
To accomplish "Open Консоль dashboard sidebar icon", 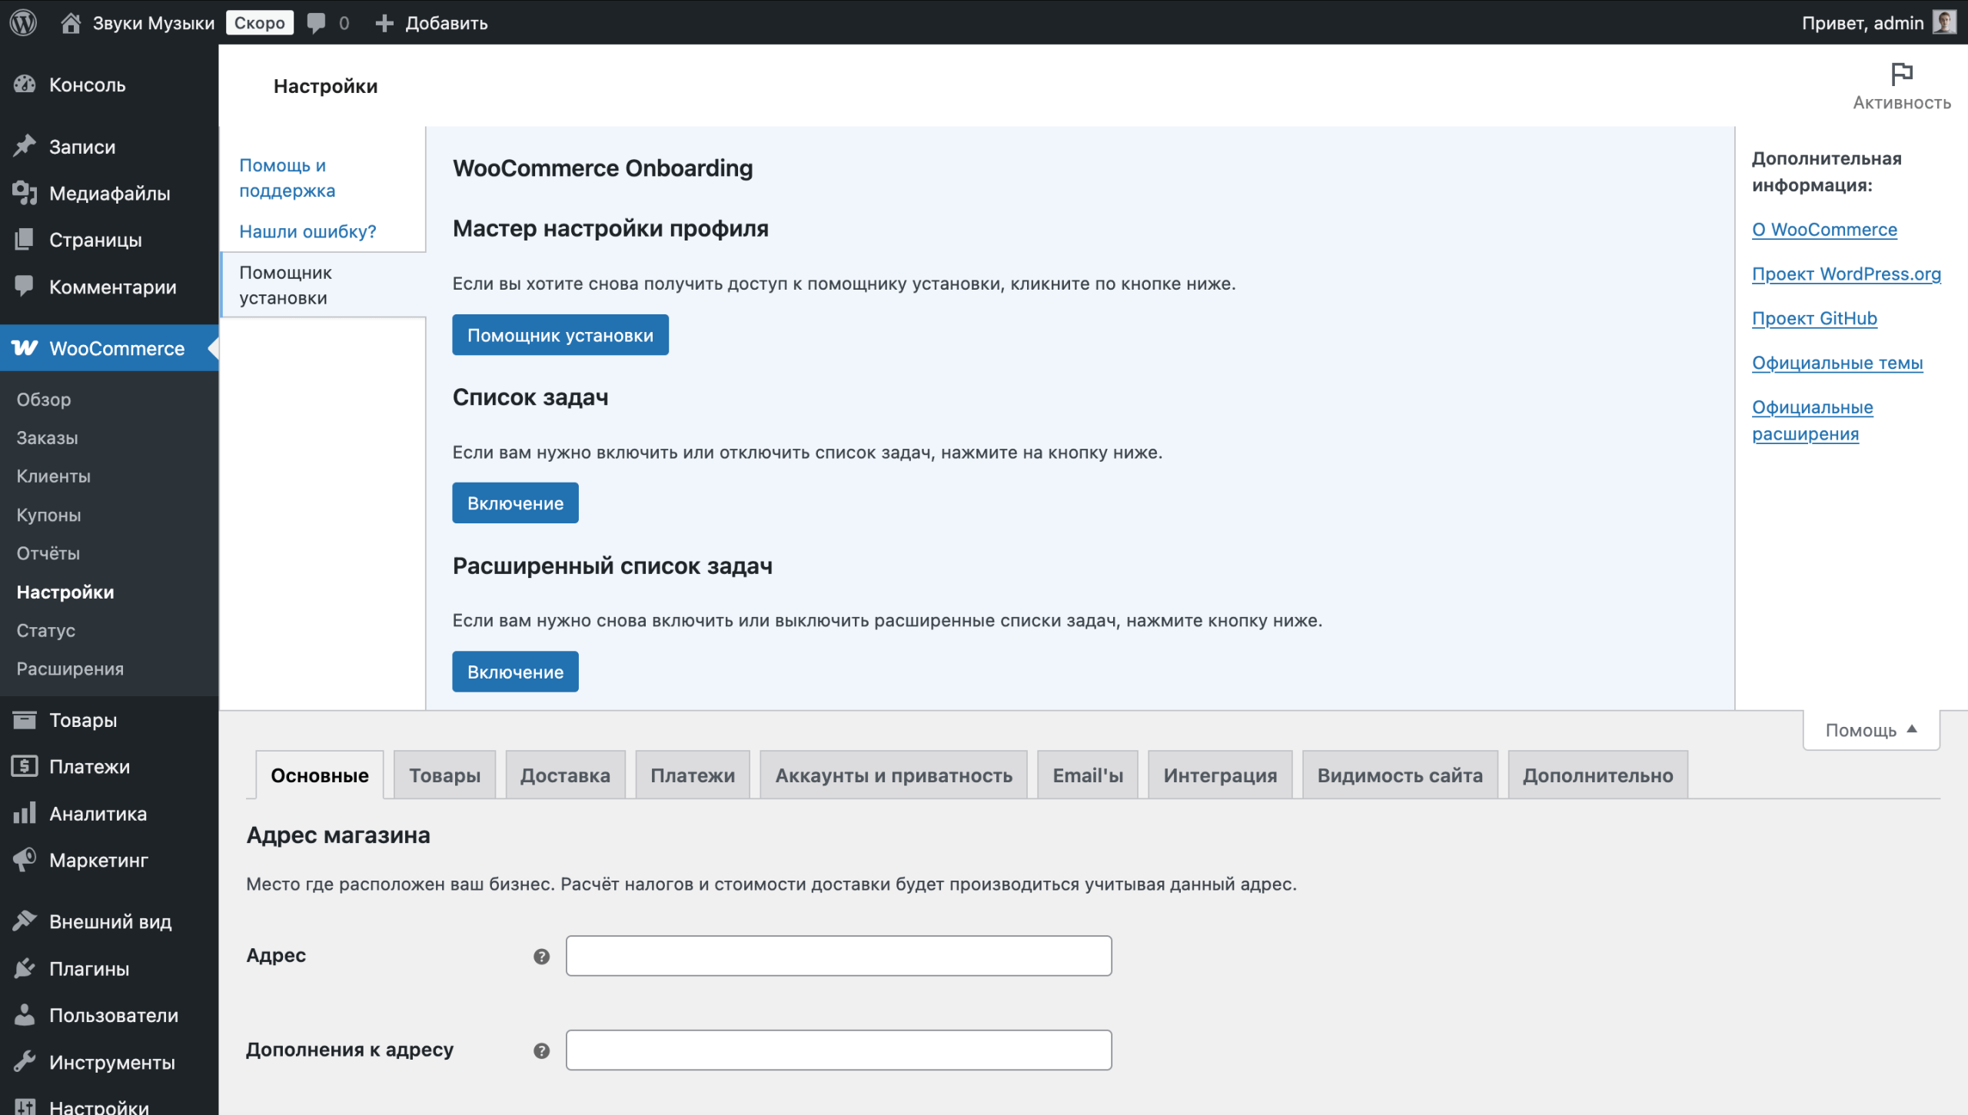I will (x=25, y=85).
